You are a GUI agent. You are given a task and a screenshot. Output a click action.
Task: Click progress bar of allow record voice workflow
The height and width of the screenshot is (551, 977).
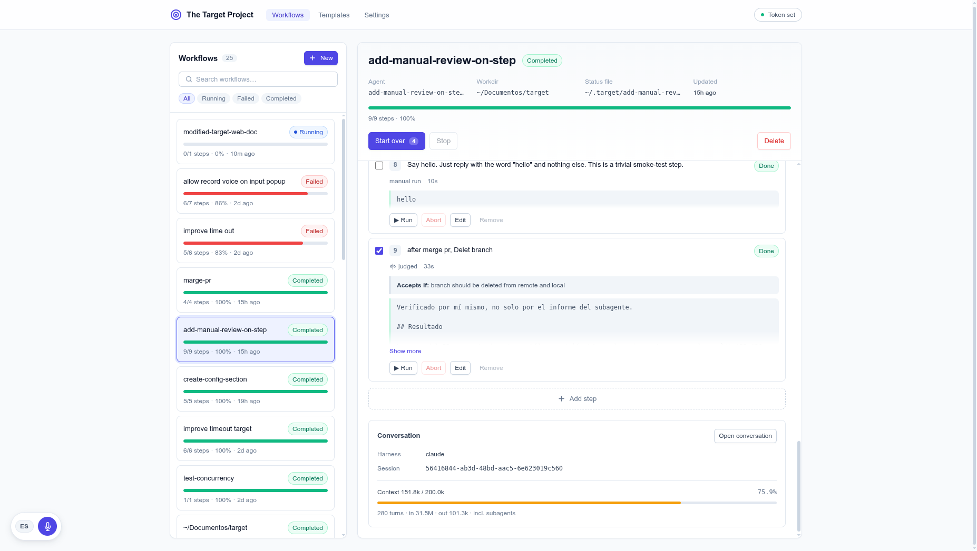tap(256, 194)
